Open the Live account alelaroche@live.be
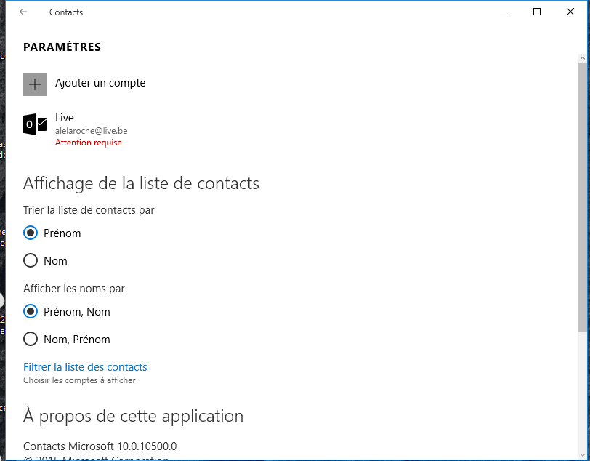The image size is (590, 461). click(x=92, y=130)
